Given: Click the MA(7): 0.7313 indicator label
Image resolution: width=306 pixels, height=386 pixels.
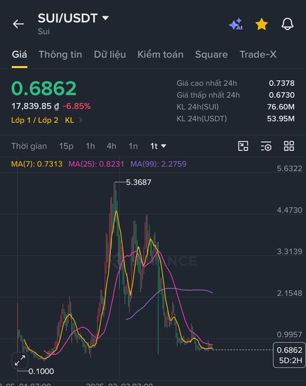Looking at the screenshot, I should [37, 164].
